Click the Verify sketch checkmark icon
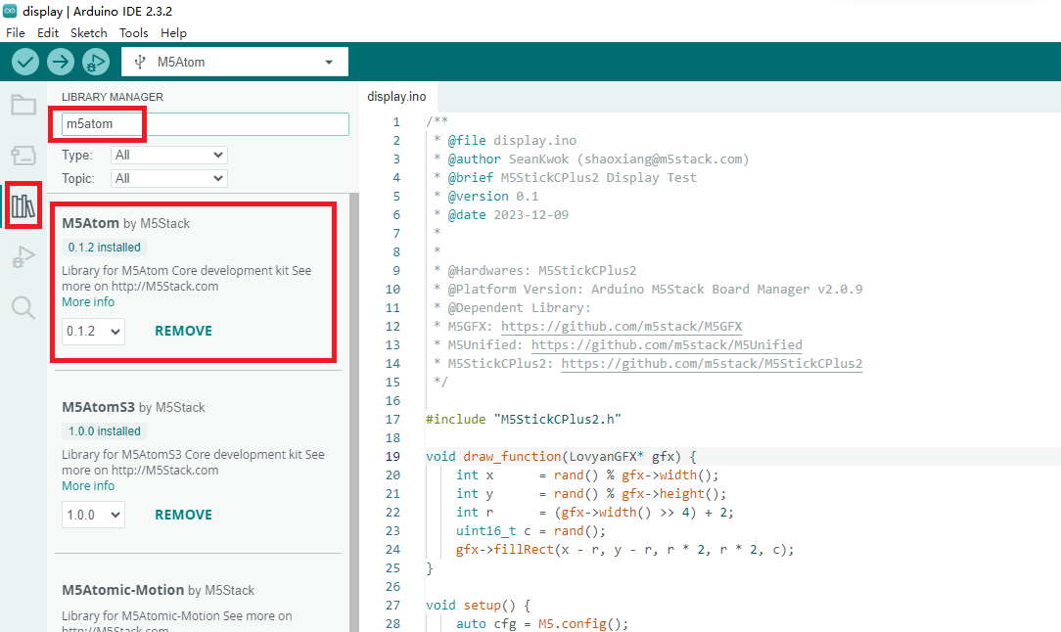 click(x=25, y=62)
